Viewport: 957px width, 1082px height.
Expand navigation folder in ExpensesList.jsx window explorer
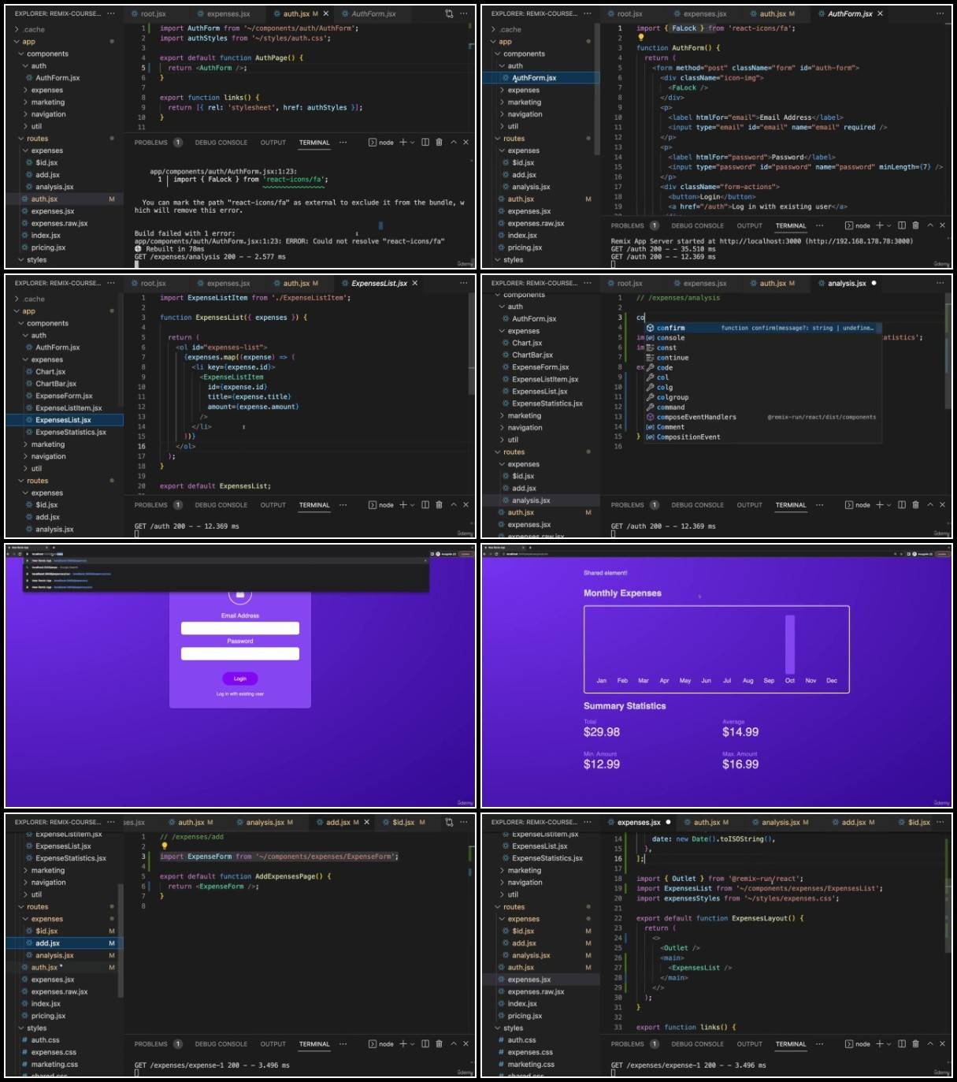pyautogui.click(x=48, y=456)
